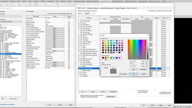Image resolution: width=192 pixels, height=108 pixels.
Task: Click the Red value field
Action: (x=147, y=61)
